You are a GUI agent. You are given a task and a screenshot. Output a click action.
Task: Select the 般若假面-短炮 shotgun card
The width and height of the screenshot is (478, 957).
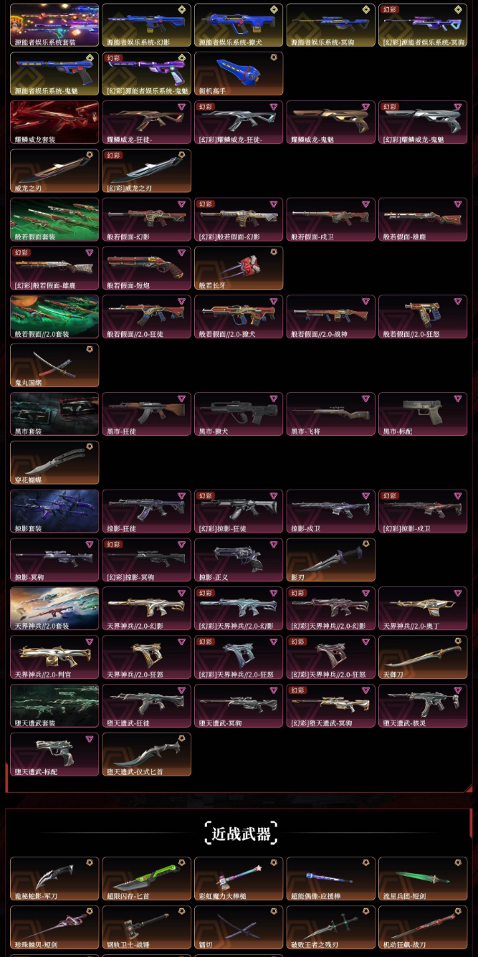[x=147, y=268]
